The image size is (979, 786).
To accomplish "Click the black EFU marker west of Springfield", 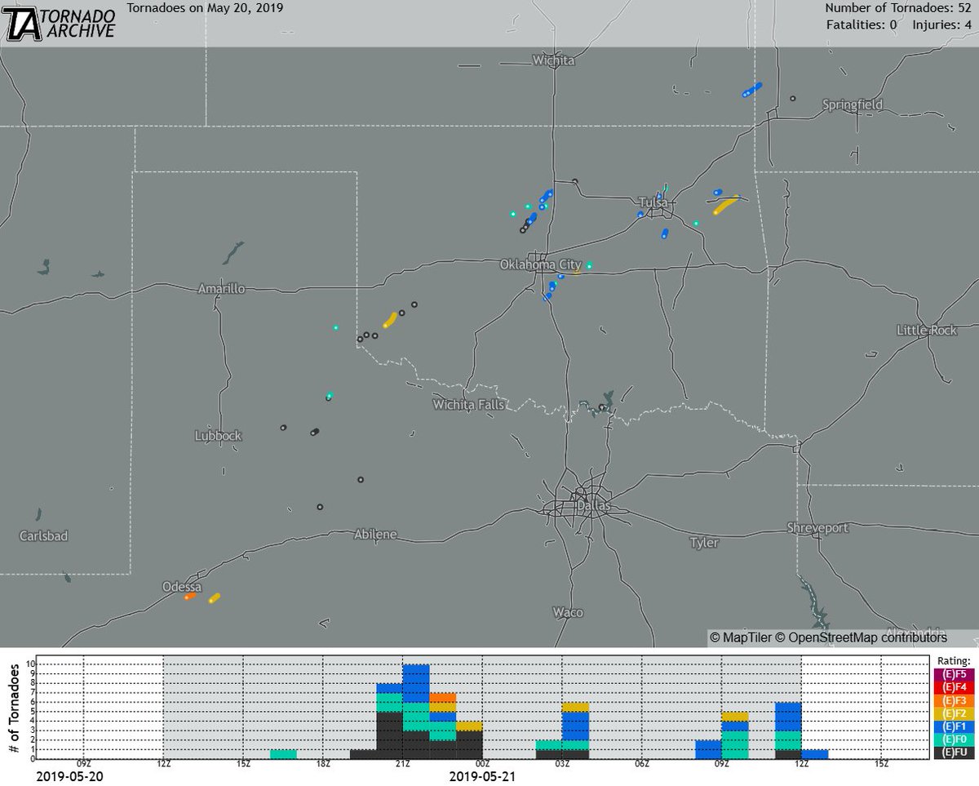I will pos(792,98).
